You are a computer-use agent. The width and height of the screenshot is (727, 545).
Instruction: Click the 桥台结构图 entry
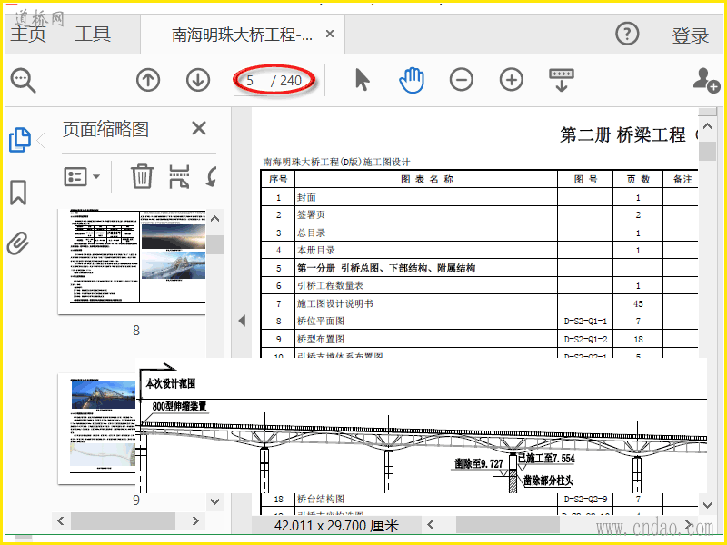click(x=321, y=499)
